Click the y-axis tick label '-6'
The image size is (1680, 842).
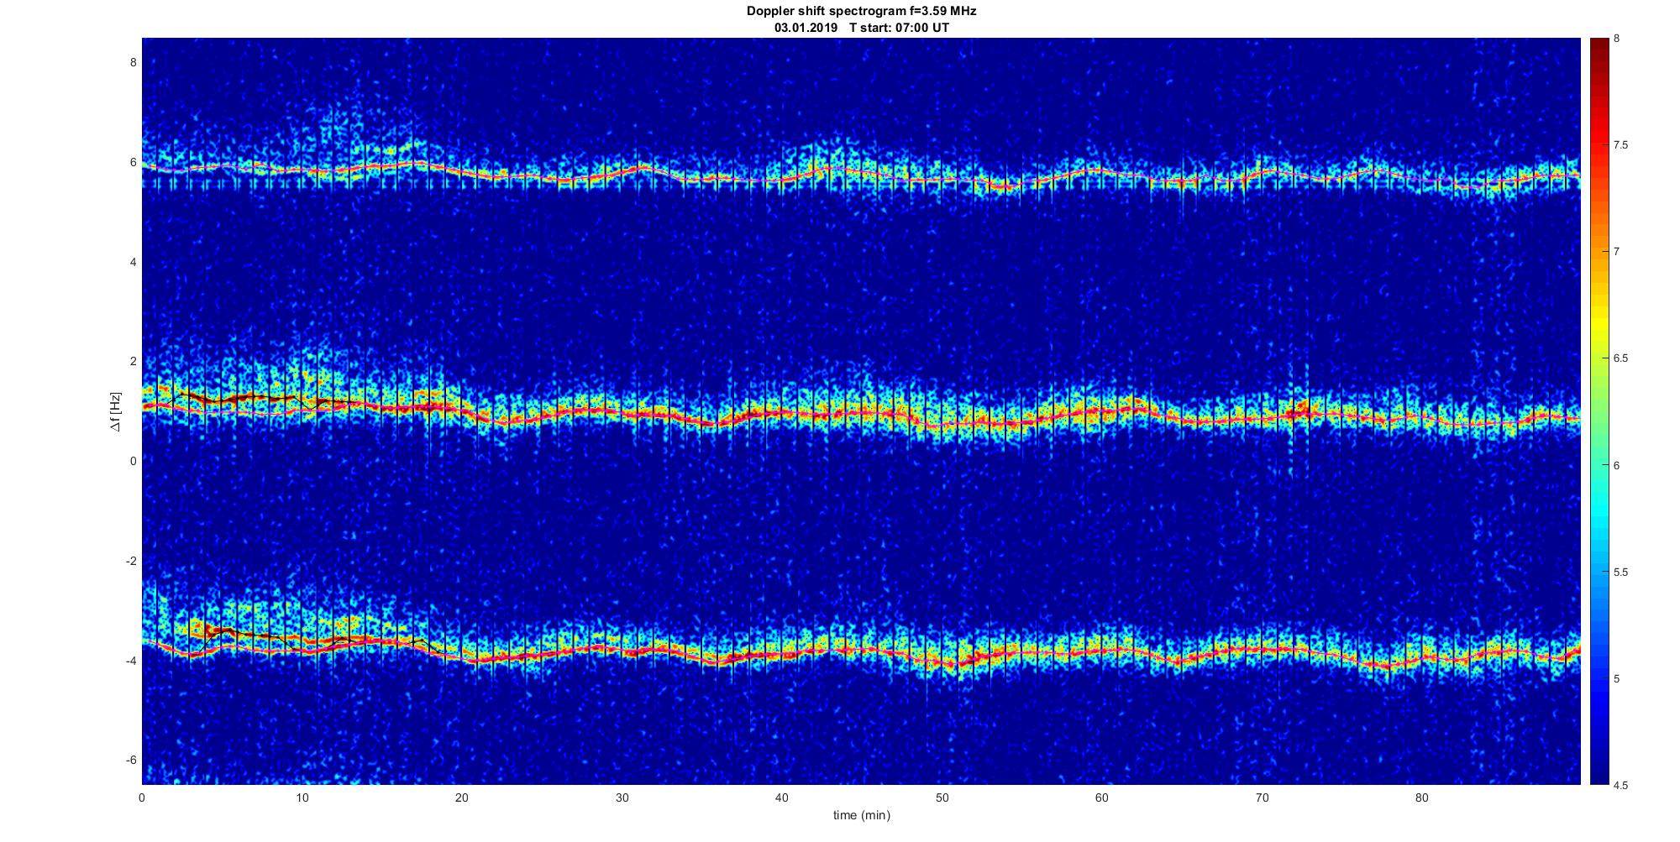[131, 760]
